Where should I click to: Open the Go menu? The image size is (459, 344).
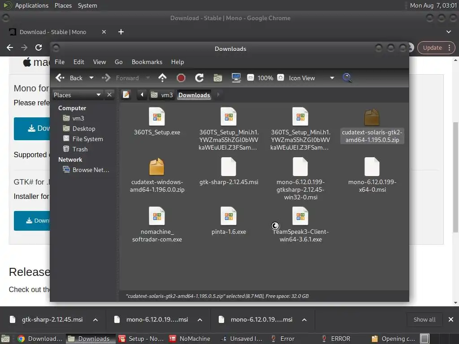coord(118,62)
